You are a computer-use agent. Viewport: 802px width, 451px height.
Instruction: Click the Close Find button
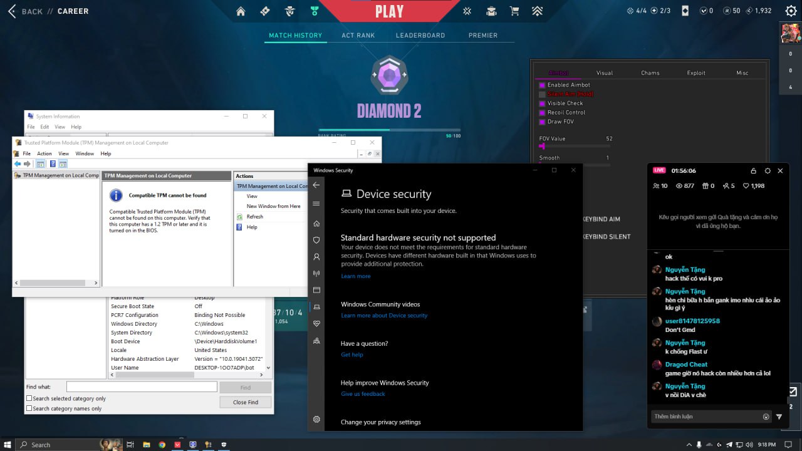click(x=246, y=402)
